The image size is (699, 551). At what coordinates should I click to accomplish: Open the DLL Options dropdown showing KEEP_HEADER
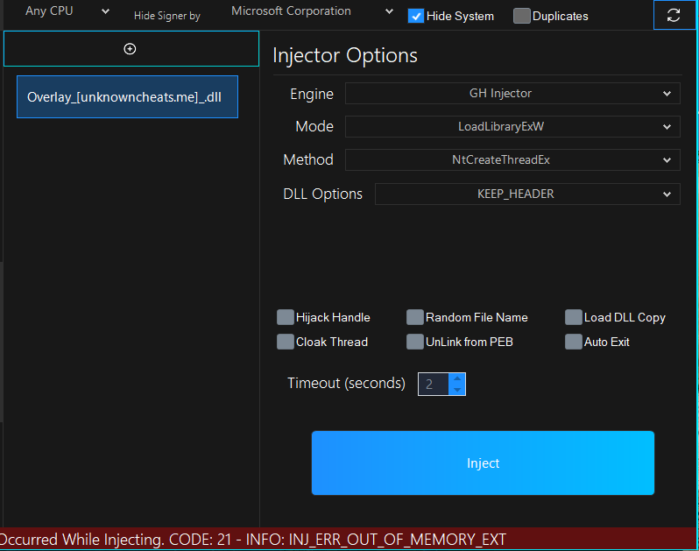click(x=528, y=194)
